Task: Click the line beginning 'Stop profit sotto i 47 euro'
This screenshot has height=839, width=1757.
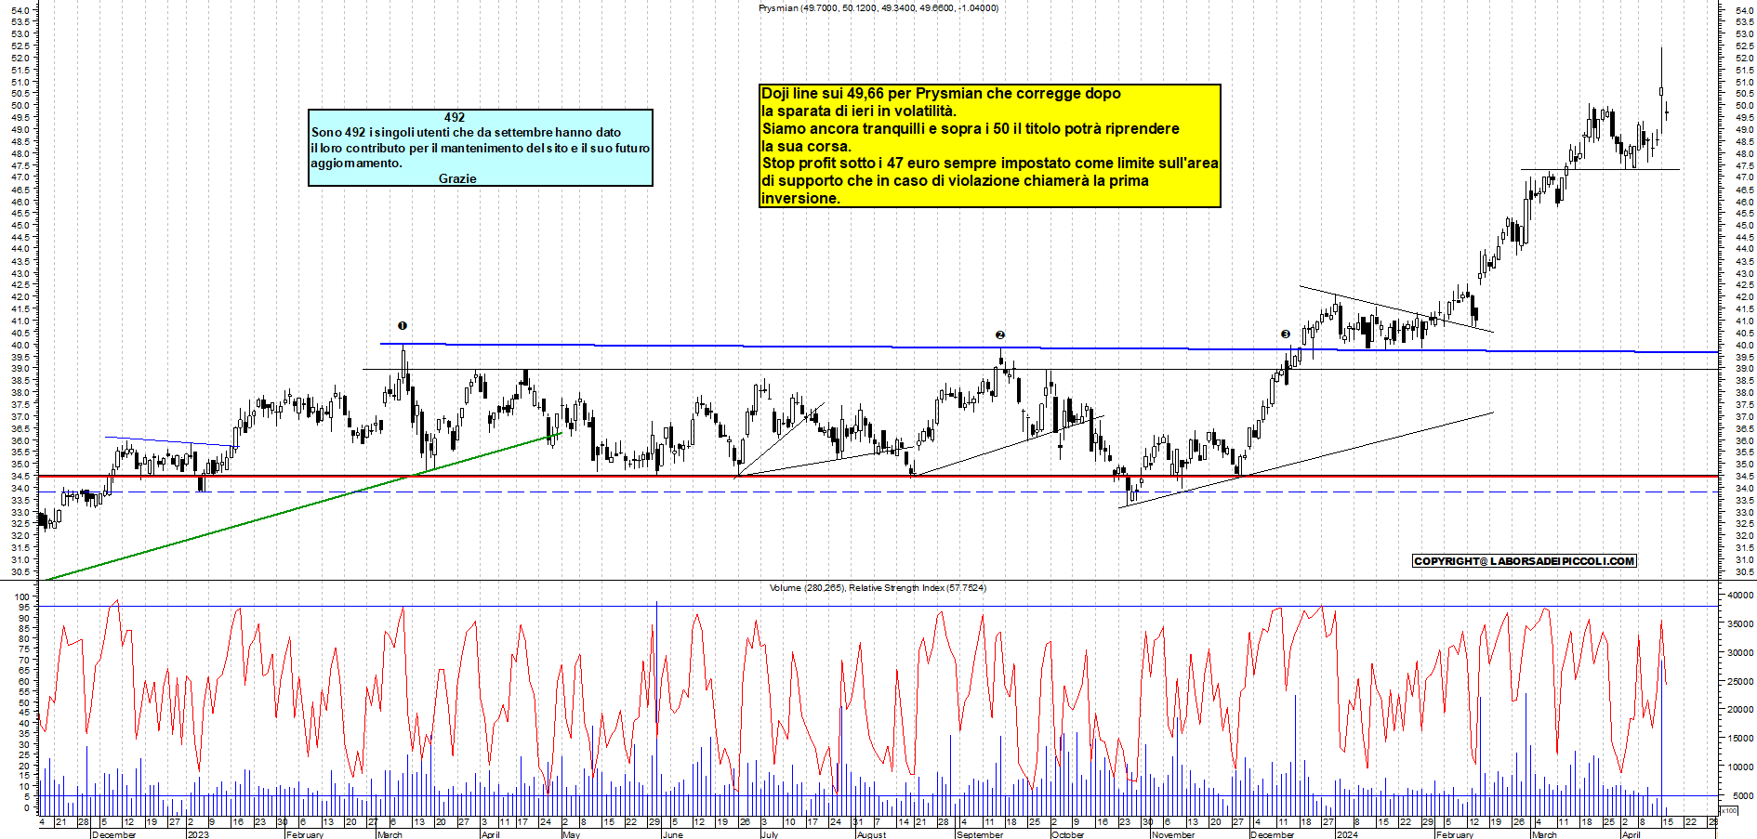Action: tap(990, 163)
